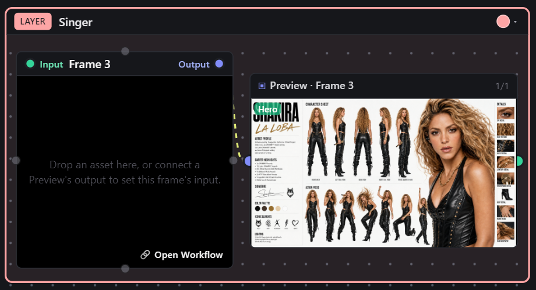Open the pink layer color swatch
The image size is (536, 290).
[x=503, y=22]
